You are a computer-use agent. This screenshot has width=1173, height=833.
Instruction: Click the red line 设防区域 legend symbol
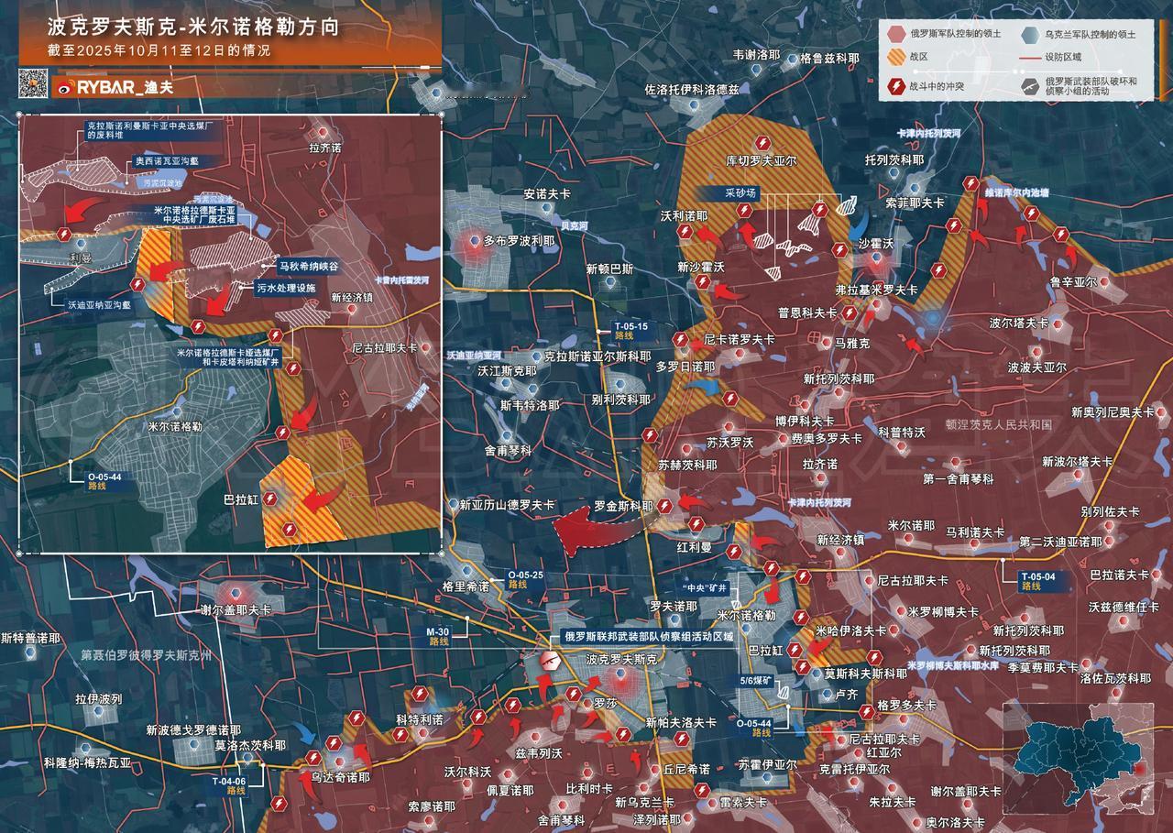(1031, 57)
